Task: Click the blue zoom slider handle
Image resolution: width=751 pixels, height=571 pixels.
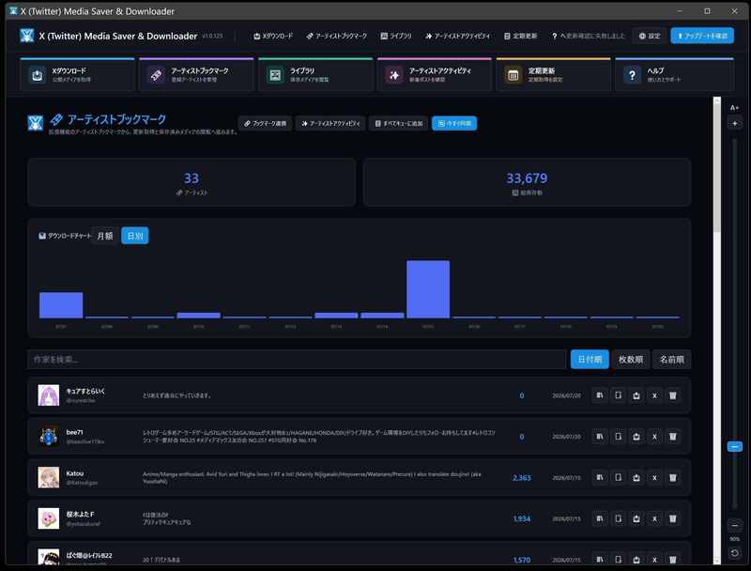Action: [734, 446]
